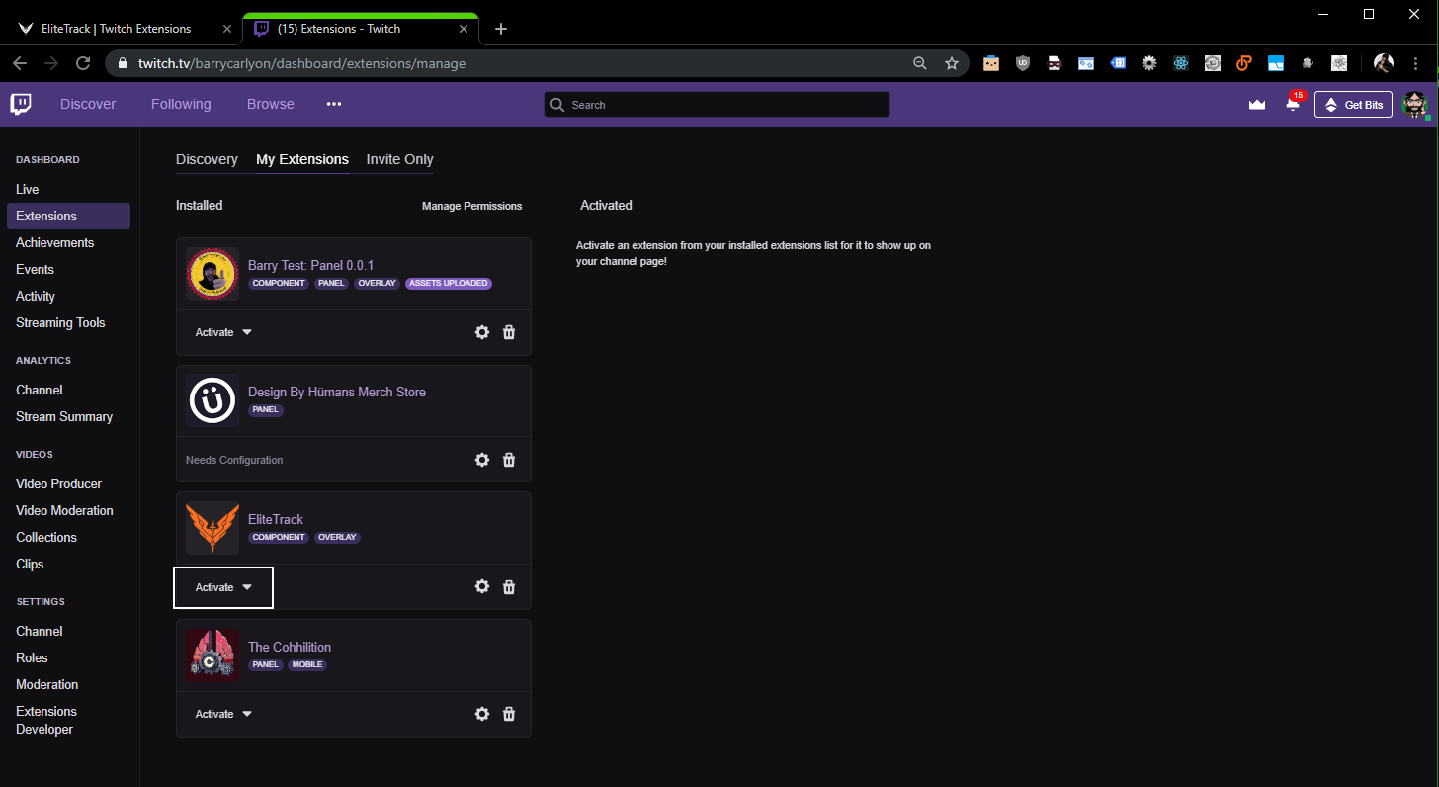
Task: Click uBlock Origin shield extension icon
Action: pyautogui.click(x=1023, y=63)
